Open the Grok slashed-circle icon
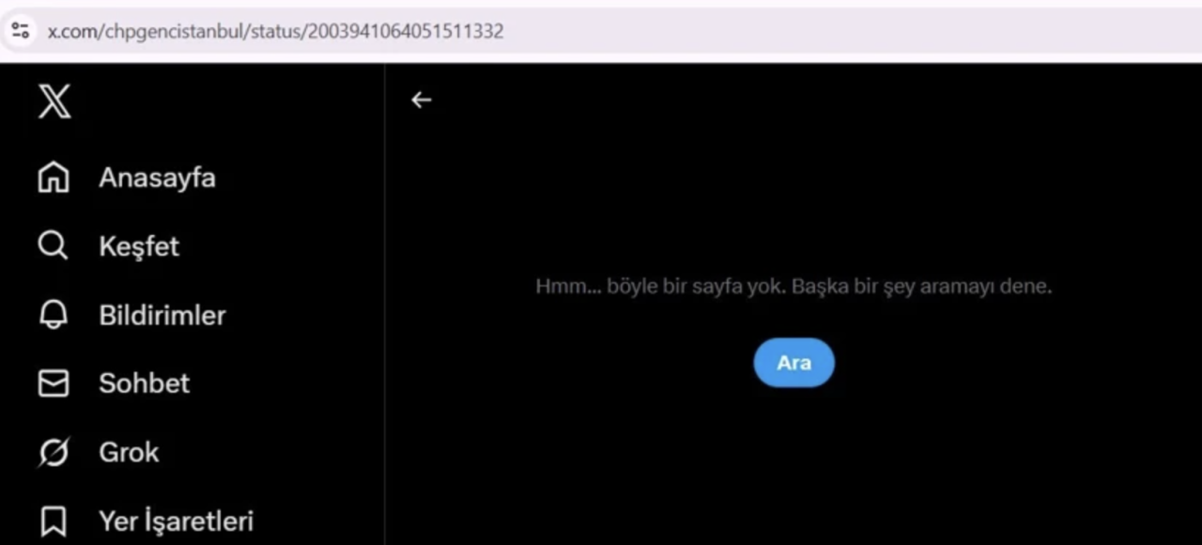This screenshot has width=1202, height=545. [x=54, y=452]
